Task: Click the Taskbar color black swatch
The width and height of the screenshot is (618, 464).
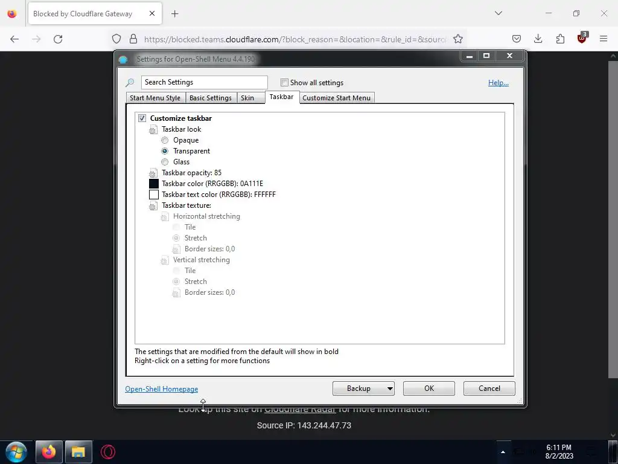Action: [154, 184]
